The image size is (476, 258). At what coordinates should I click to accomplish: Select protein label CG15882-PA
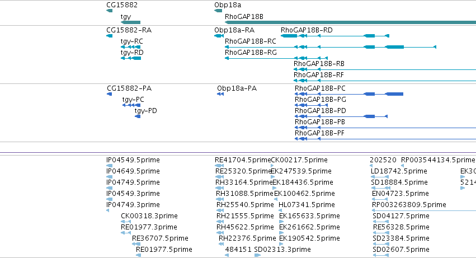point(129,88)
